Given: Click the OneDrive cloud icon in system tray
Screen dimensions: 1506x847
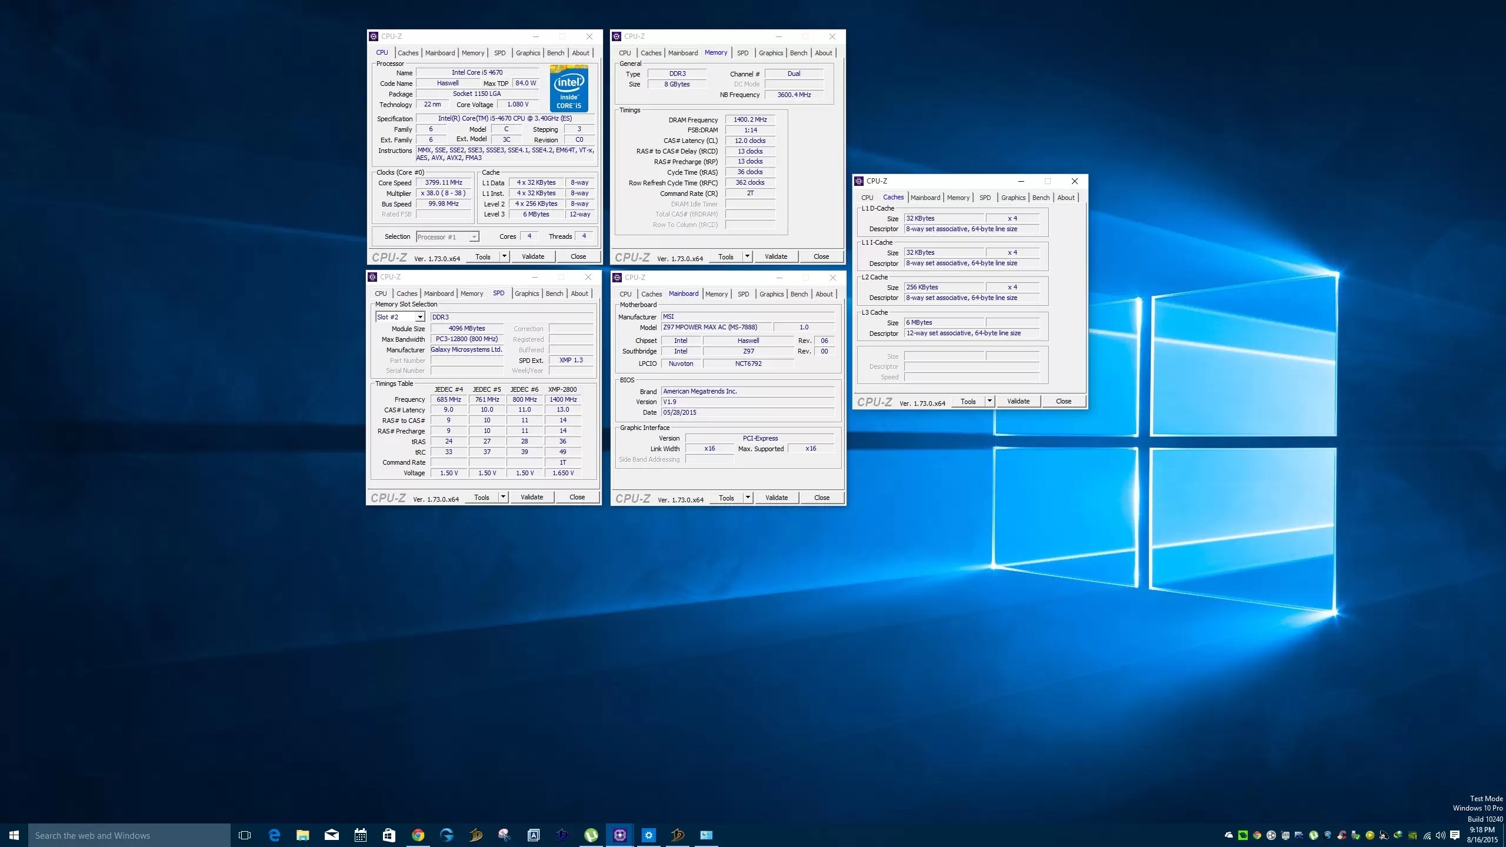Looking at the screenshot, I should (1229, 835).
